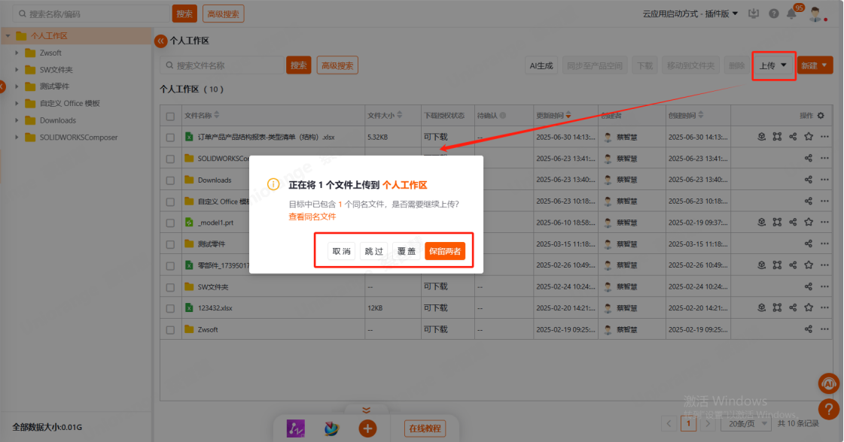Viewport: 844px width, 442px height.
Task: Collapse the 个人工作区 root tree node
Action: coord(8,36)
